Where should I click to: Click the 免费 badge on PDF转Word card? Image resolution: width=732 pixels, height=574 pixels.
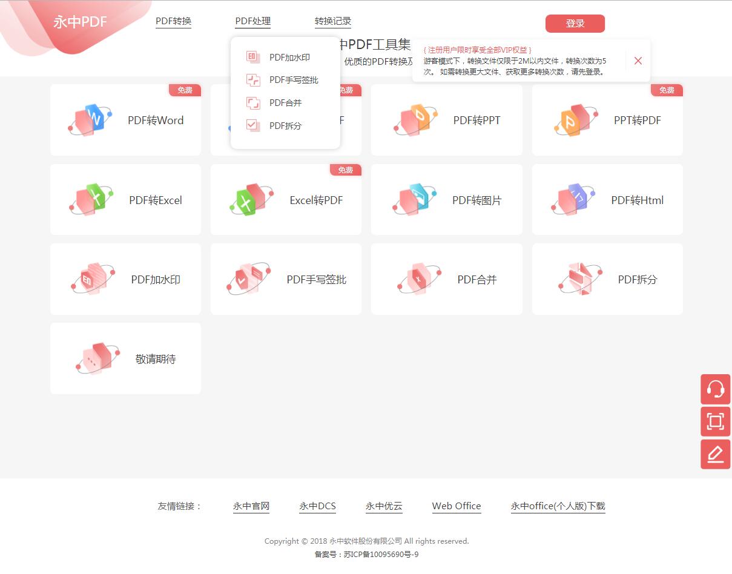pyautogui.click(x=185, y=90)
